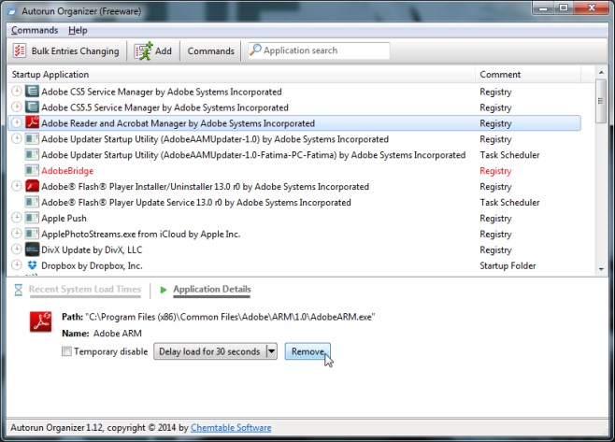Click the Flash Player Installer/Uninstaller red icon
Viewport: 615px width, 442px height.
tap(32, 186)
